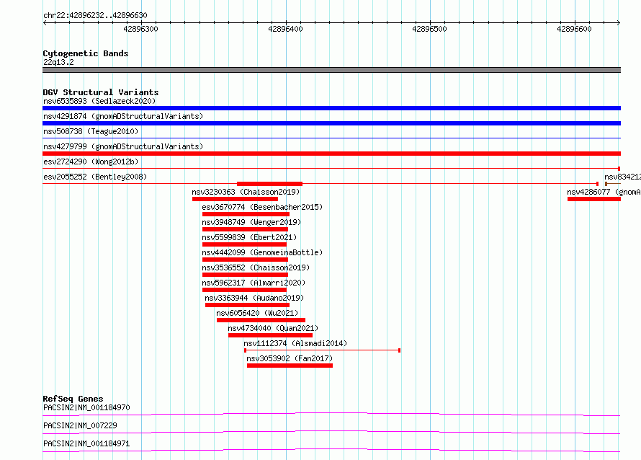Click the red bar under nsv3053902
This screenshot has width=641, height=460.
[290, 366]
